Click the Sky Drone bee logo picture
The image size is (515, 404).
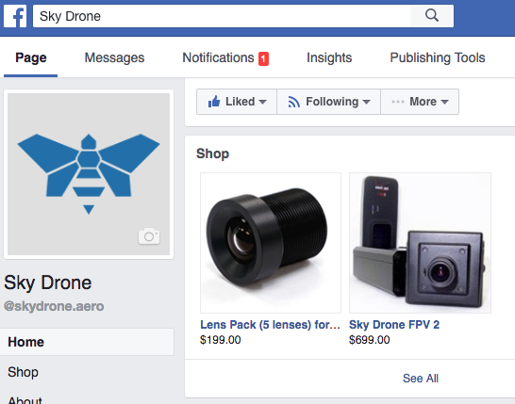(89, 174)
